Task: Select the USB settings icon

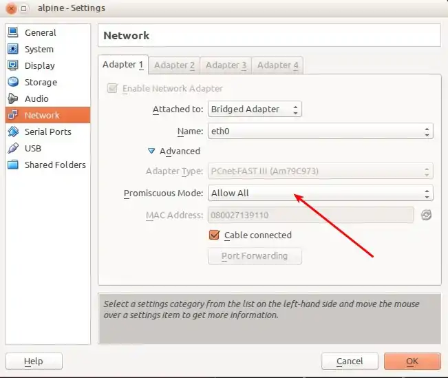Action: click(13, 148)
